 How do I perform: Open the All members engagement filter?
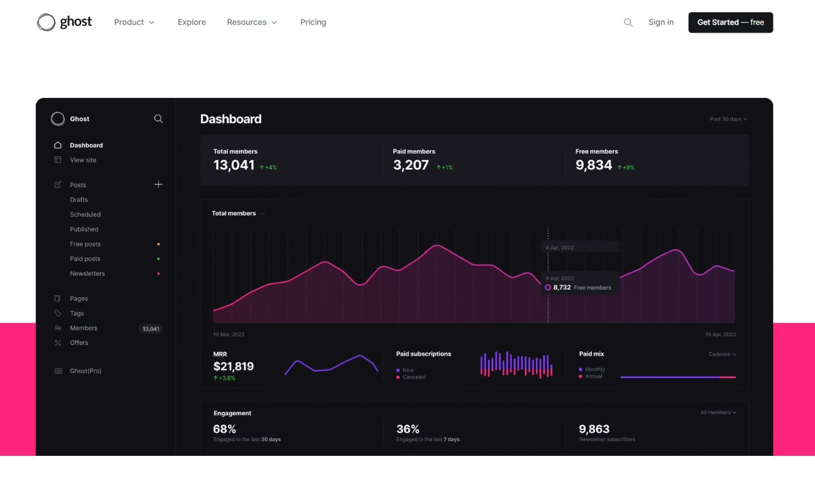tap(718, 413)
